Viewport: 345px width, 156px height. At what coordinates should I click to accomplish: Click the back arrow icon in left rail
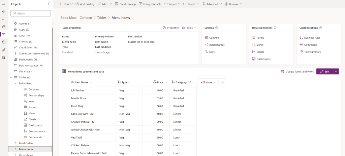(x=4, y=11)
